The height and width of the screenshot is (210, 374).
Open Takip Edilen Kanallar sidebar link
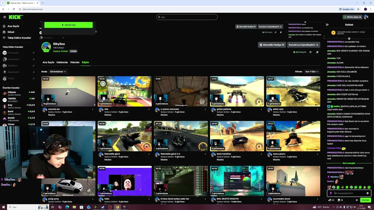click(19, 38)
